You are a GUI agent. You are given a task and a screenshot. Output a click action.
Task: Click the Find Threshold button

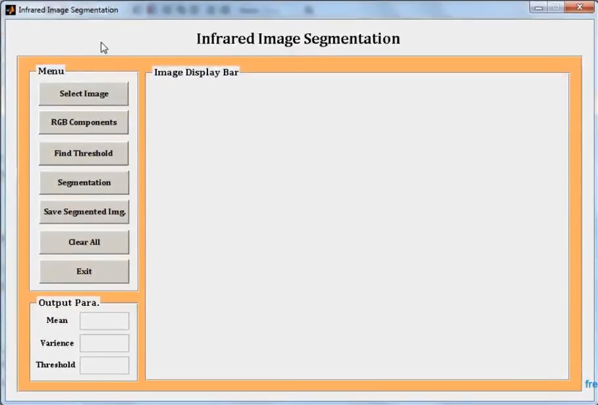click(x=83, y=153)
